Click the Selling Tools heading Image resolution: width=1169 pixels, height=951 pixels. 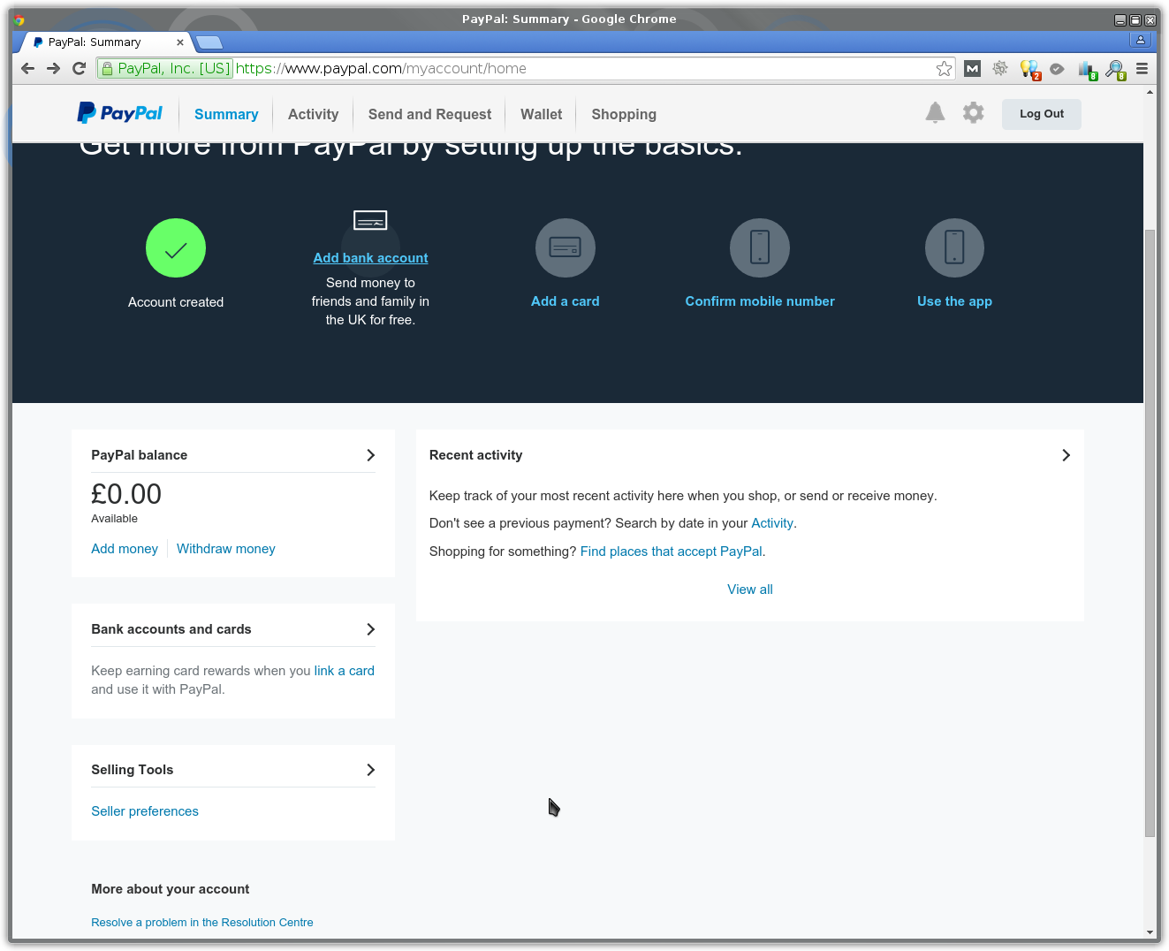coord(133,770)
